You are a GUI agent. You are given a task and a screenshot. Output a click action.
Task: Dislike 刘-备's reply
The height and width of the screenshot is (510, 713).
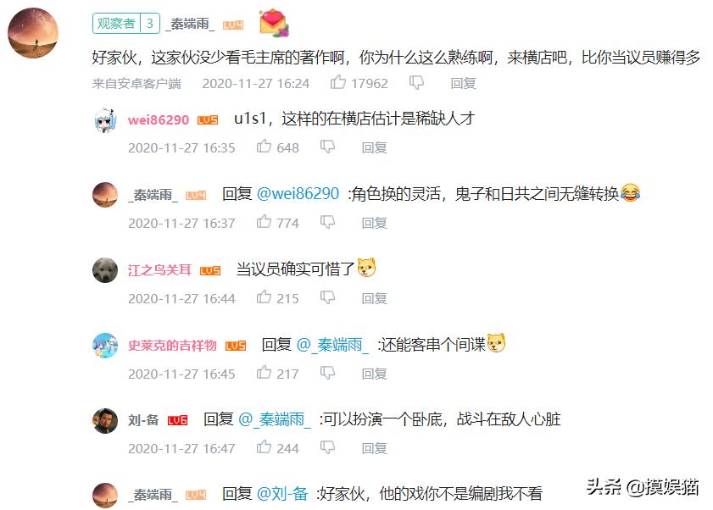[327, 447]
